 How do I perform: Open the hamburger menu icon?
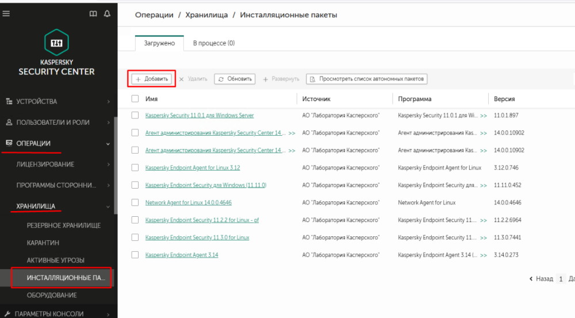6,14
